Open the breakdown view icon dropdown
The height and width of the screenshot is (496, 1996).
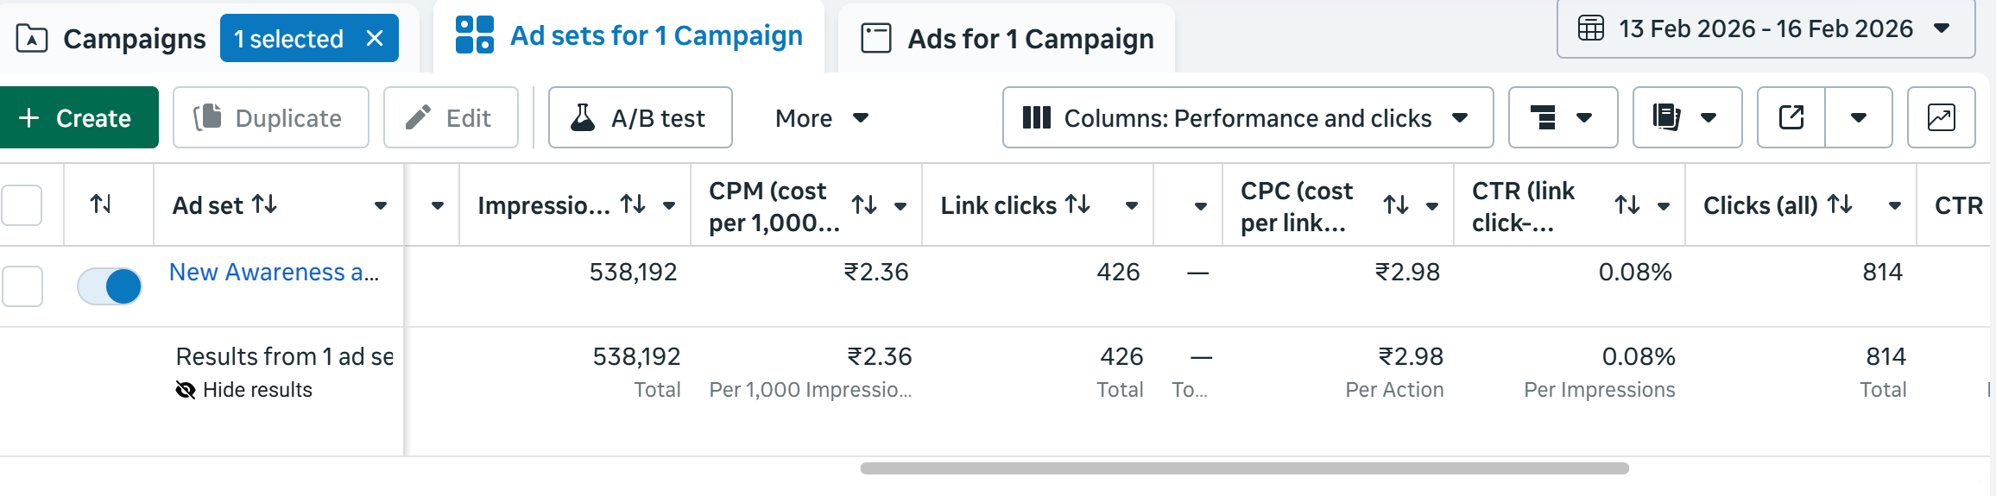[1562, 117]
